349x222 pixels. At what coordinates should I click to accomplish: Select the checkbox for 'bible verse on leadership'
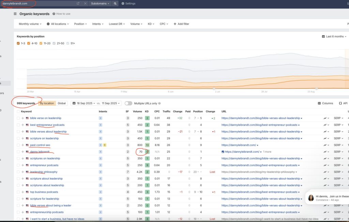[18, 118]
